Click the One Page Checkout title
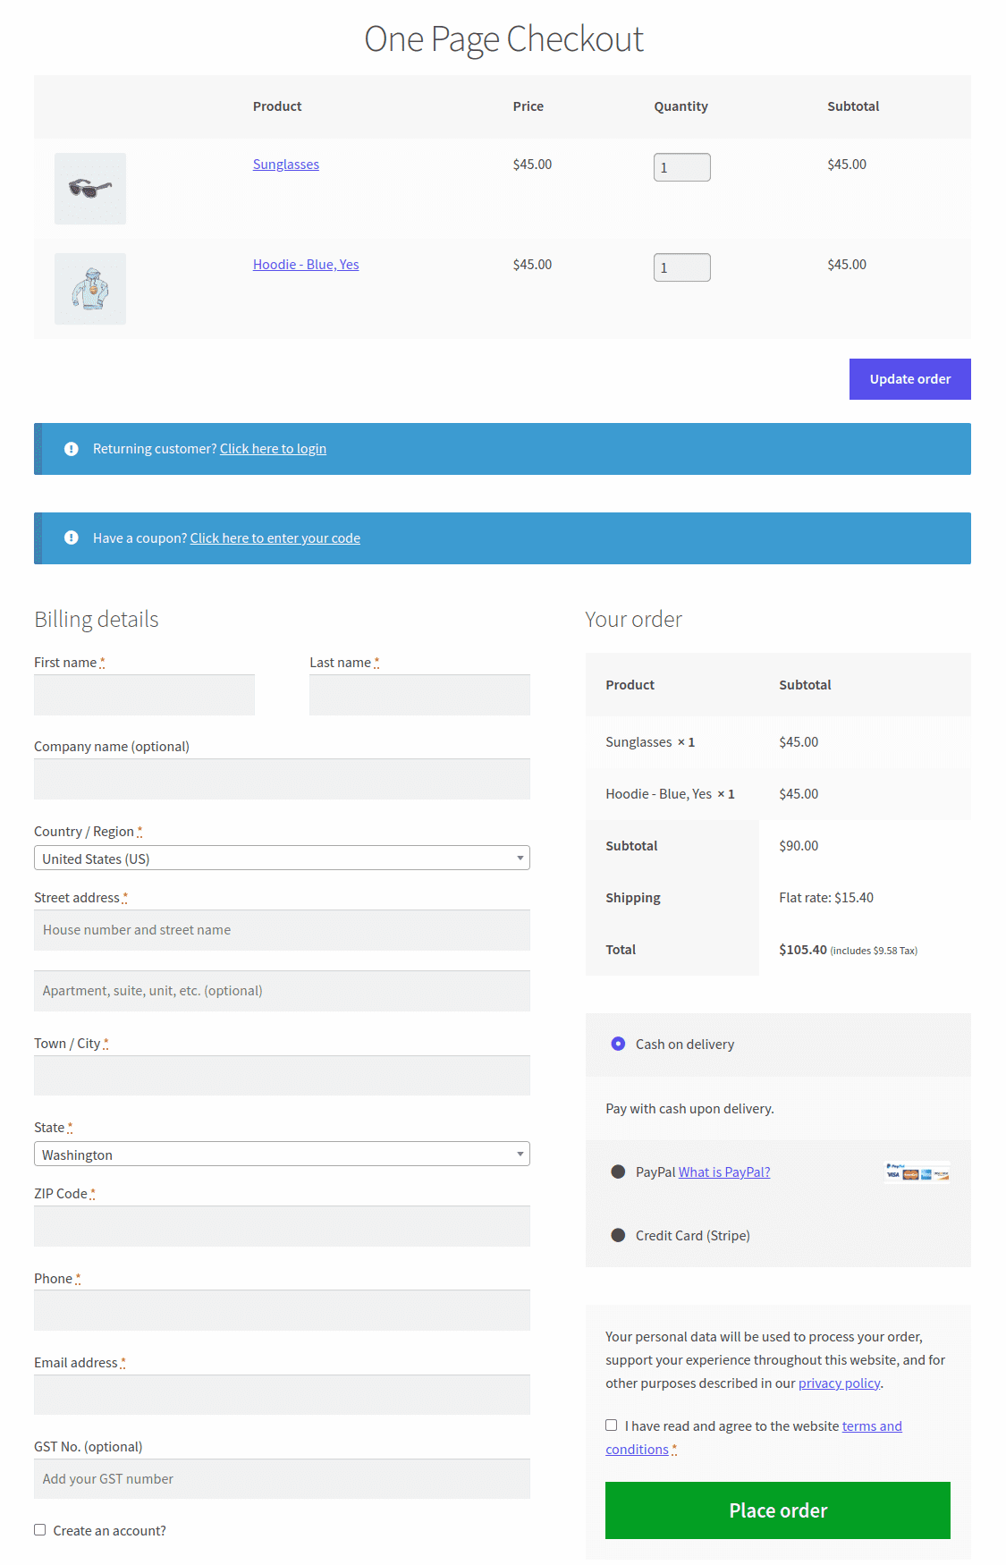The width and height of the screenshot is (1006, 1565). [x=503, y=39]
